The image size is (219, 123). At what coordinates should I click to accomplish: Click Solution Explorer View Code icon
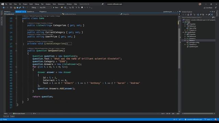pos(206,15)
